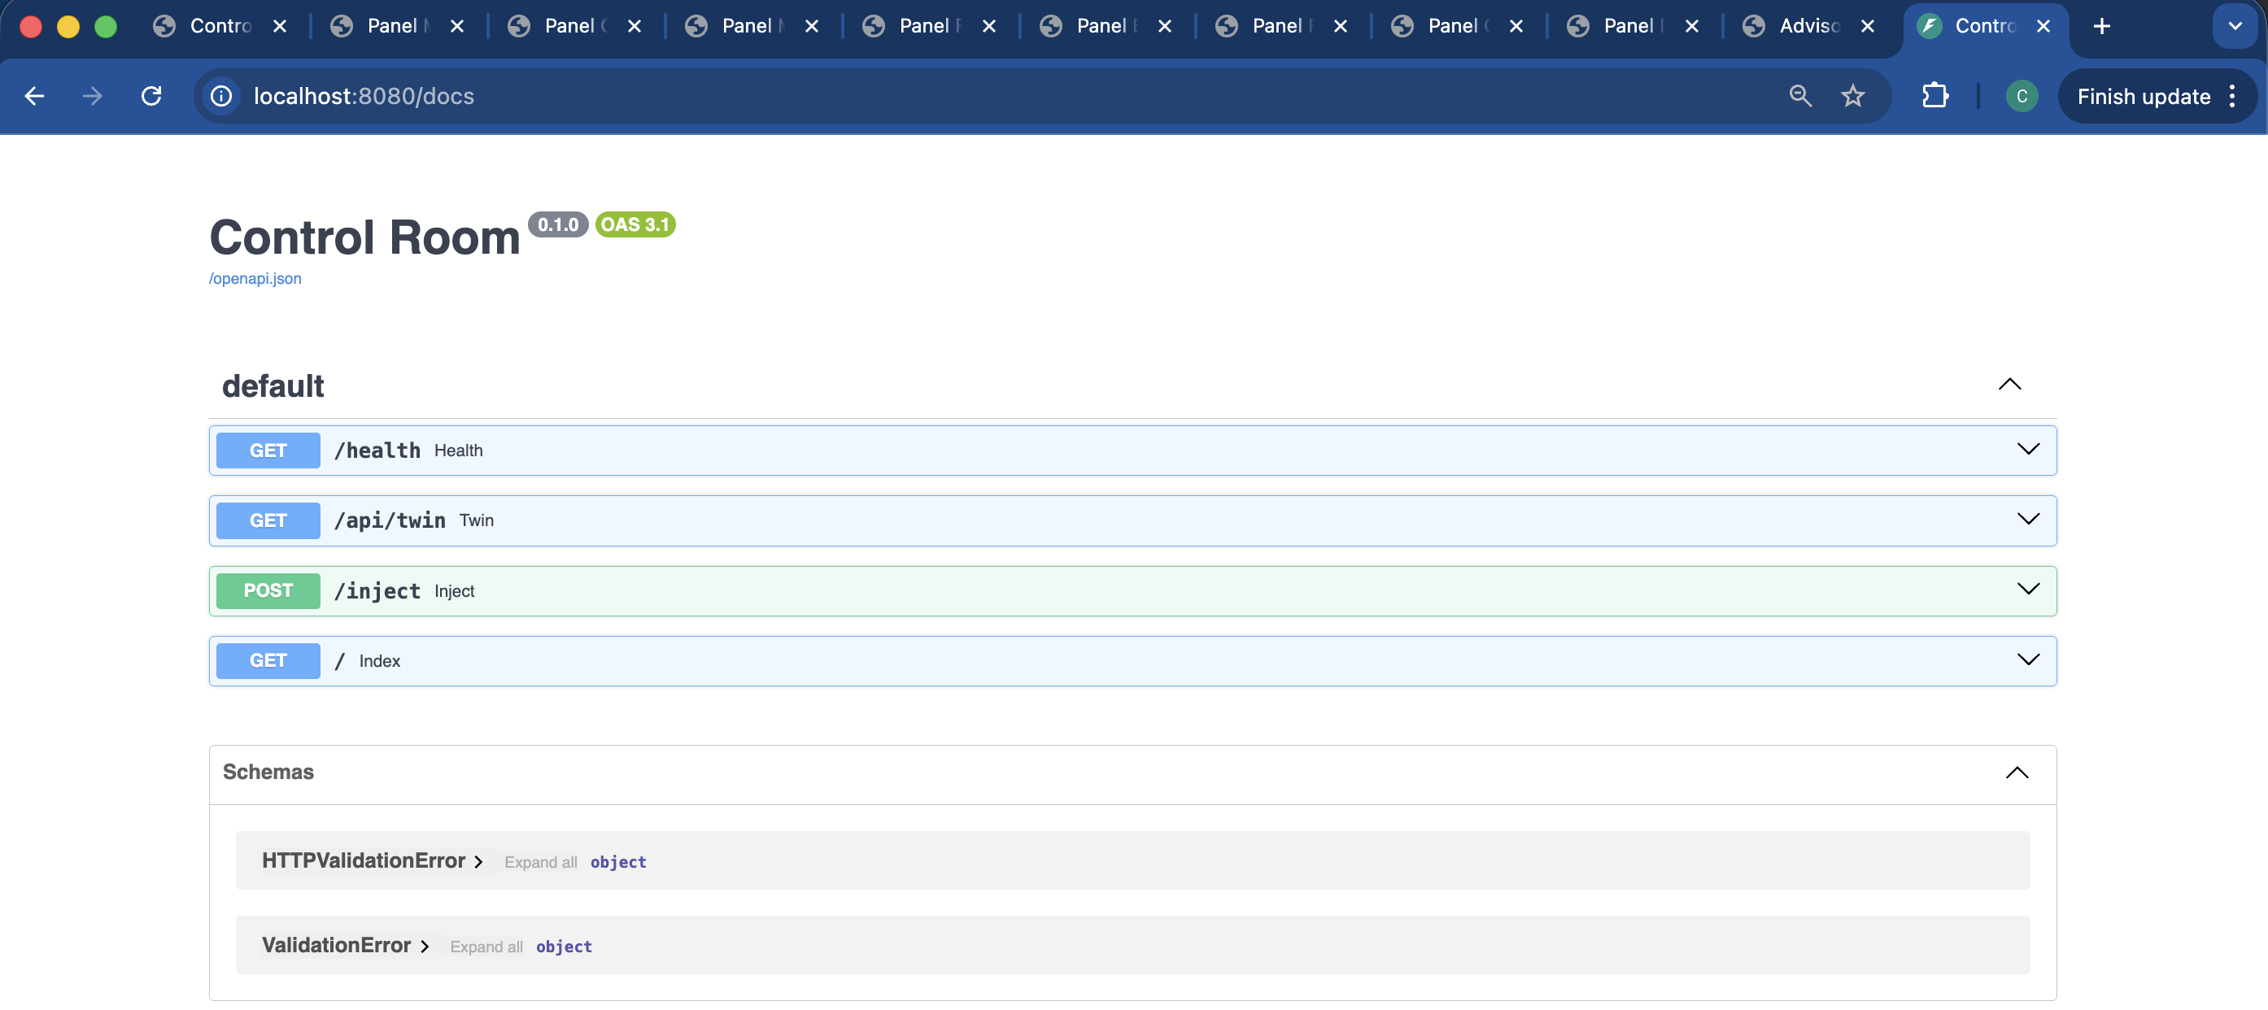Collapse the default section

point(2009,385)
